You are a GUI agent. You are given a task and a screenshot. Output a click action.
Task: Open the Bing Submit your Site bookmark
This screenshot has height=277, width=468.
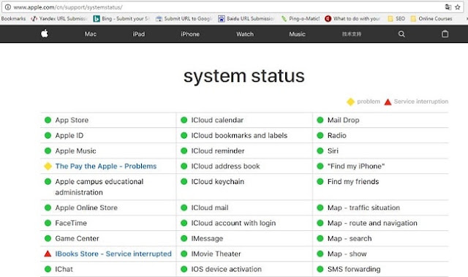click(x=121, y=18)
